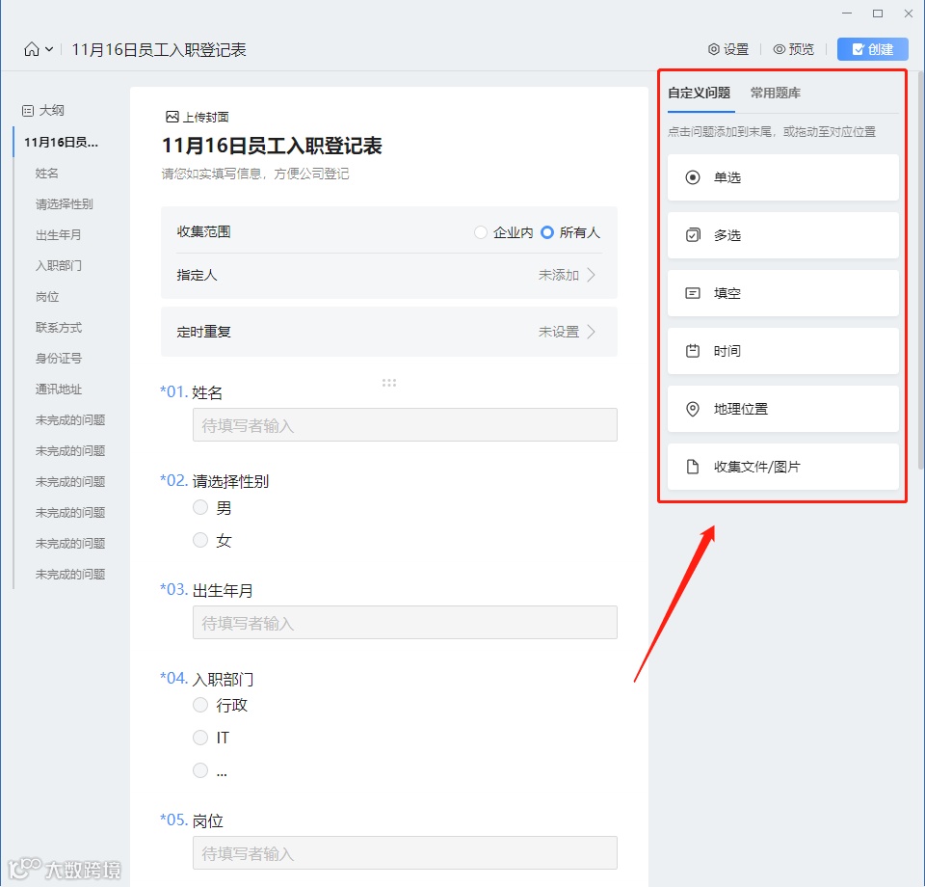Click the question title 02. 请选择性别
This screenshot has width=925, height=887.
215,481
